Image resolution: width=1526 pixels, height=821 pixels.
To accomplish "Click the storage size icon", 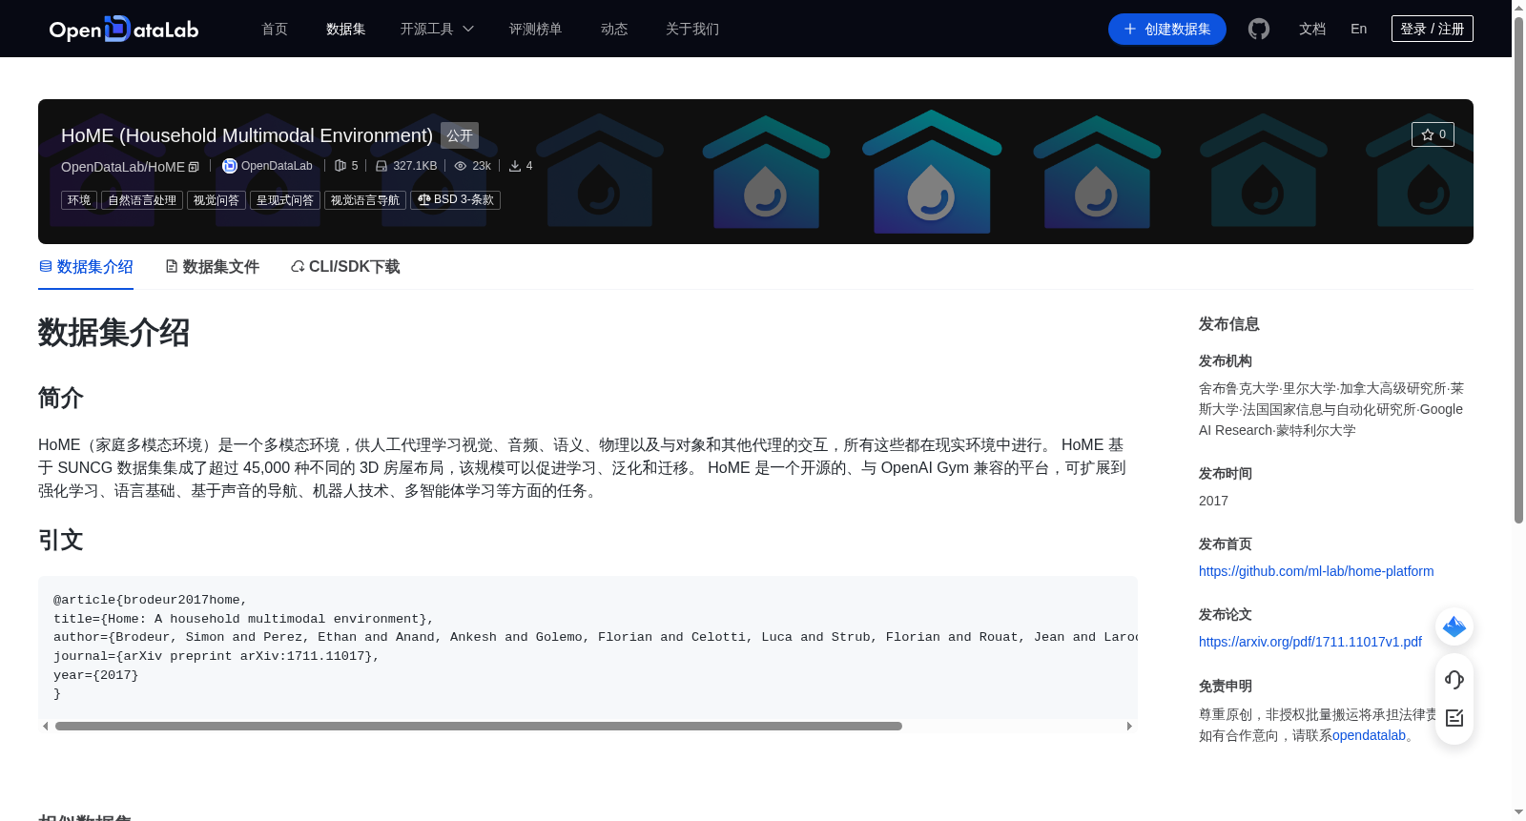I will coord(381,166).
